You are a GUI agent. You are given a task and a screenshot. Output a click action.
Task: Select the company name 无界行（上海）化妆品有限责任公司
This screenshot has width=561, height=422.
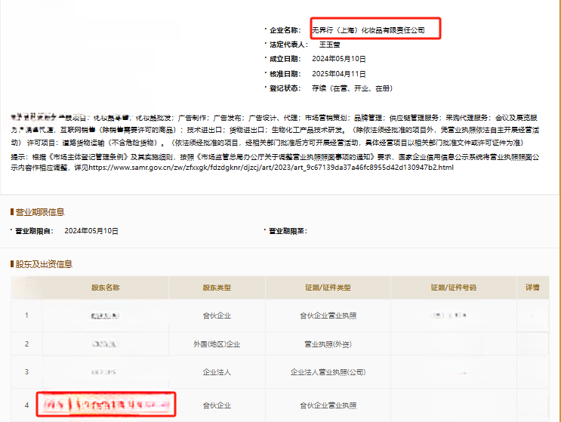pyautogui.click(x=368, y=30)
